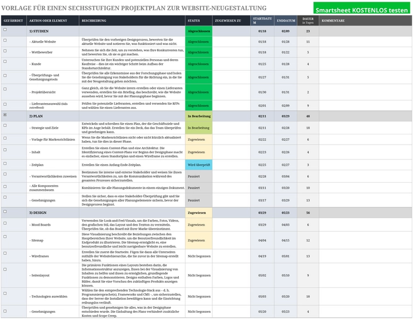This screenshot has width=414, height=319.
Task: Click the description about combining all Planungsdokumente
Action: click(133, 188)
